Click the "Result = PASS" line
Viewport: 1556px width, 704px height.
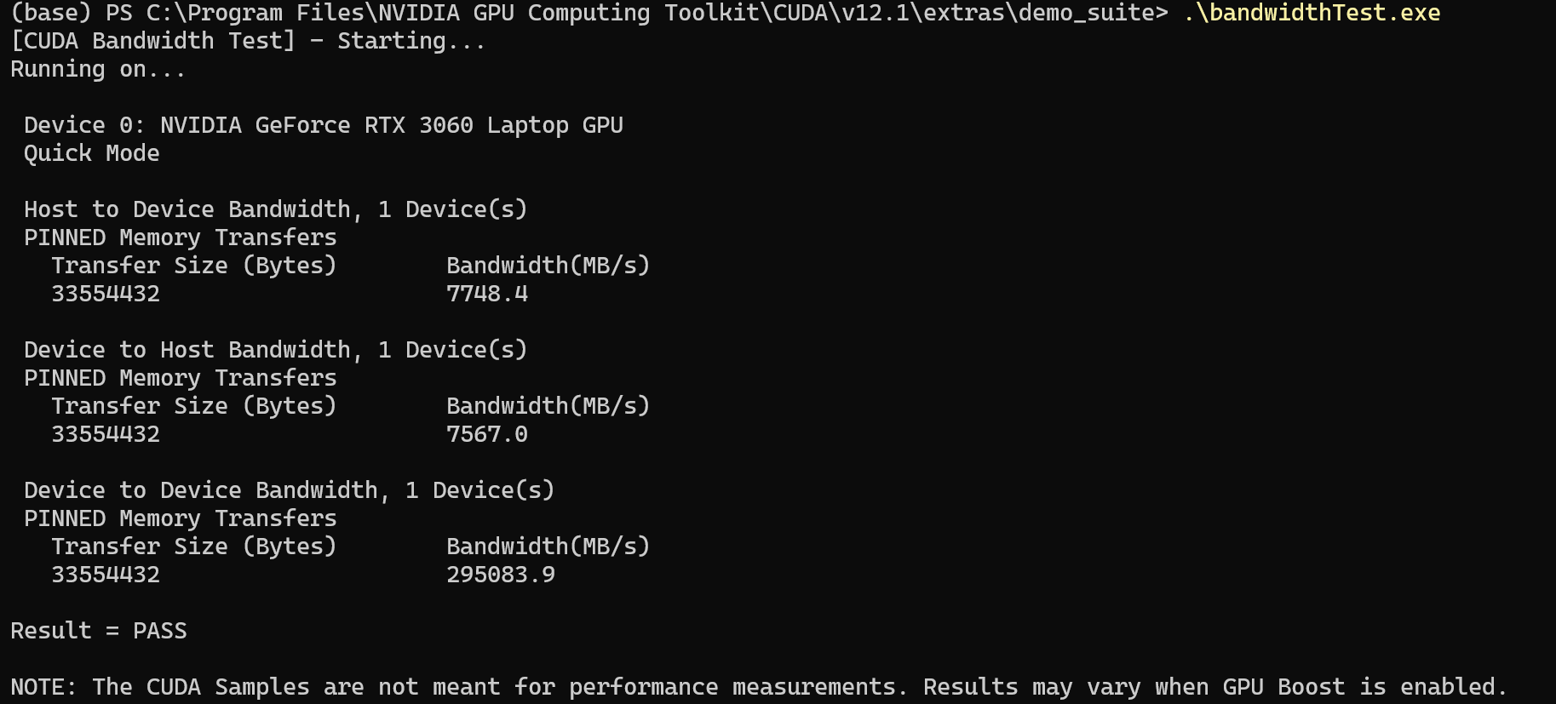coord(99,631)
